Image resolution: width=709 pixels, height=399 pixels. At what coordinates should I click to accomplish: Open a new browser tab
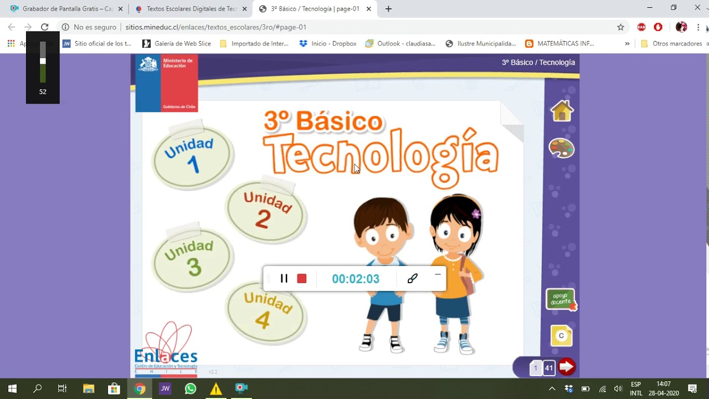[x=388, y=9]
